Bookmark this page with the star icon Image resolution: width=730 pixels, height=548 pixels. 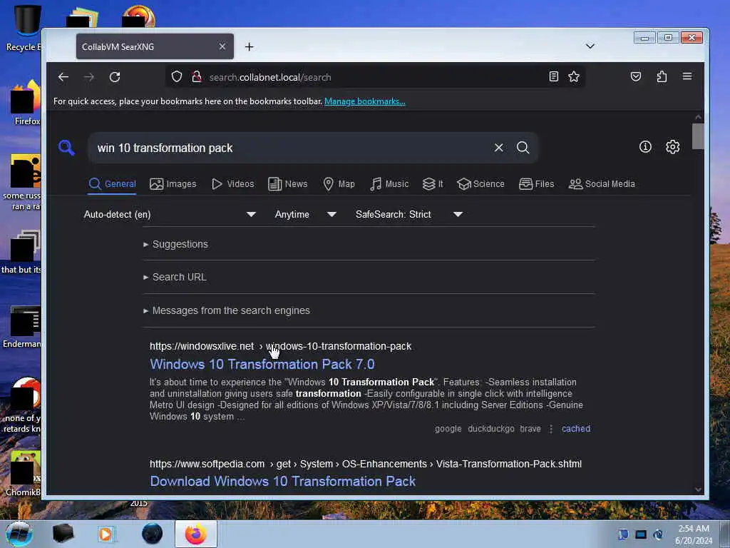(574, 76)
